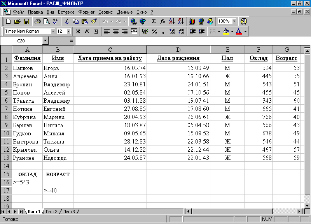Cut selection with the scissors icon
The width and height of the screenshot is (311, 224).
66,21
